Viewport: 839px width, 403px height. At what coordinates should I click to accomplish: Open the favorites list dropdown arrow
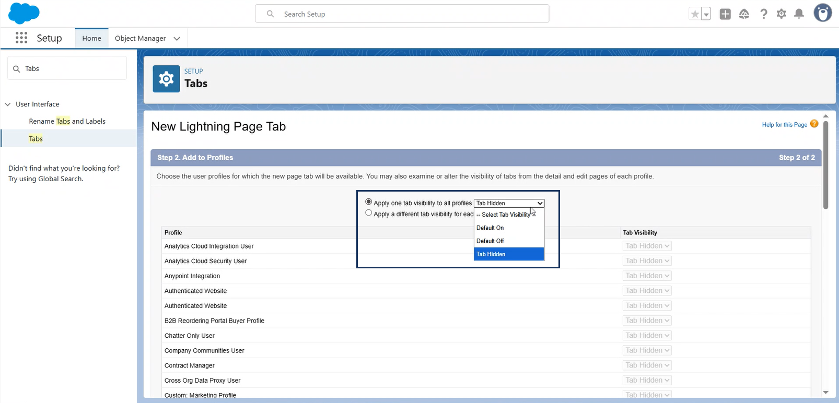(706, 15)
